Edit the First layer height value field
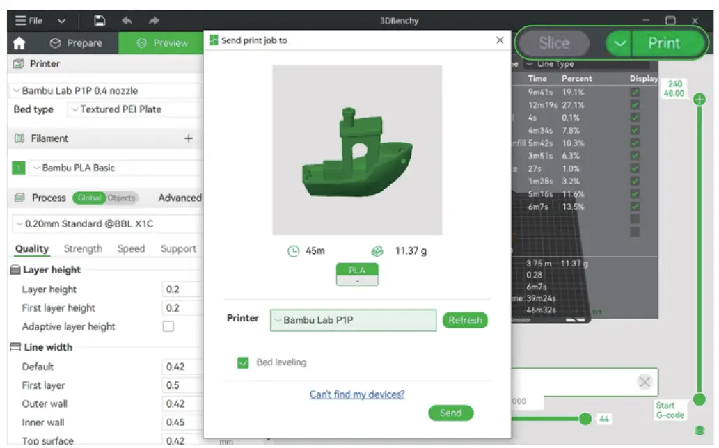Viewport: 719px width, 448px height. coord(182,308)
